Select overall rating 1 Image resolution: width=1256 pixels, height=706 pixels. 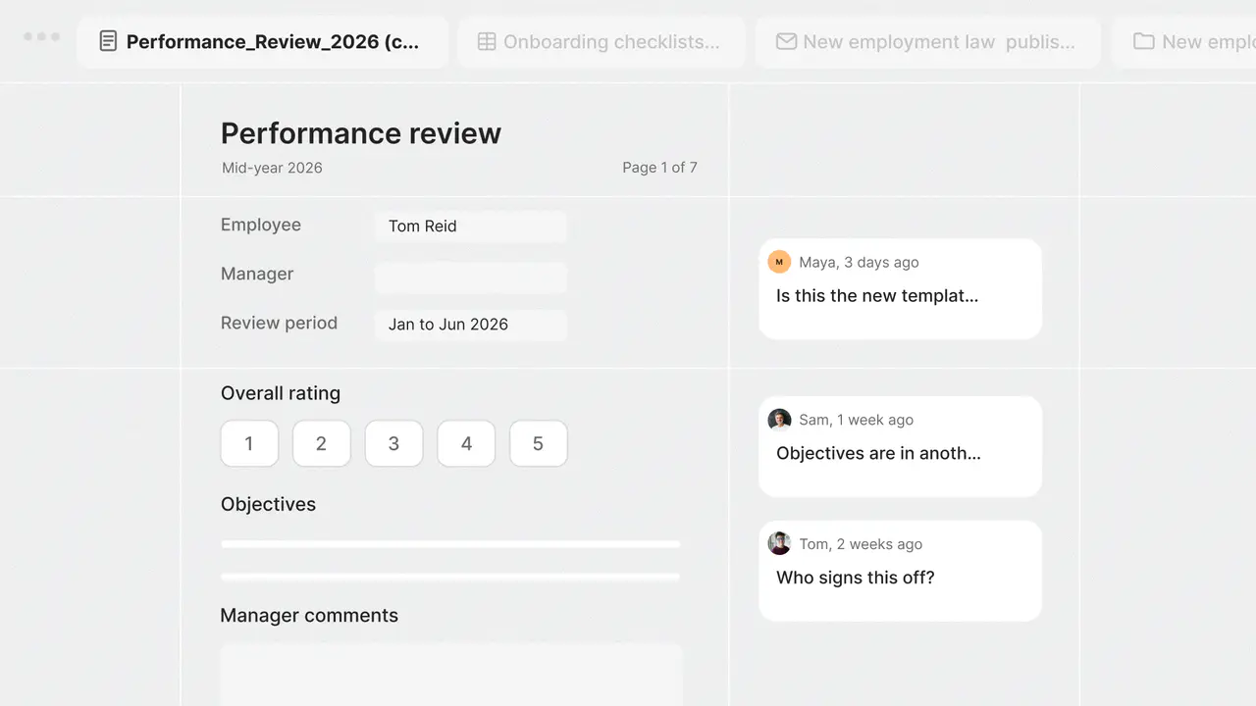point(249,443)
